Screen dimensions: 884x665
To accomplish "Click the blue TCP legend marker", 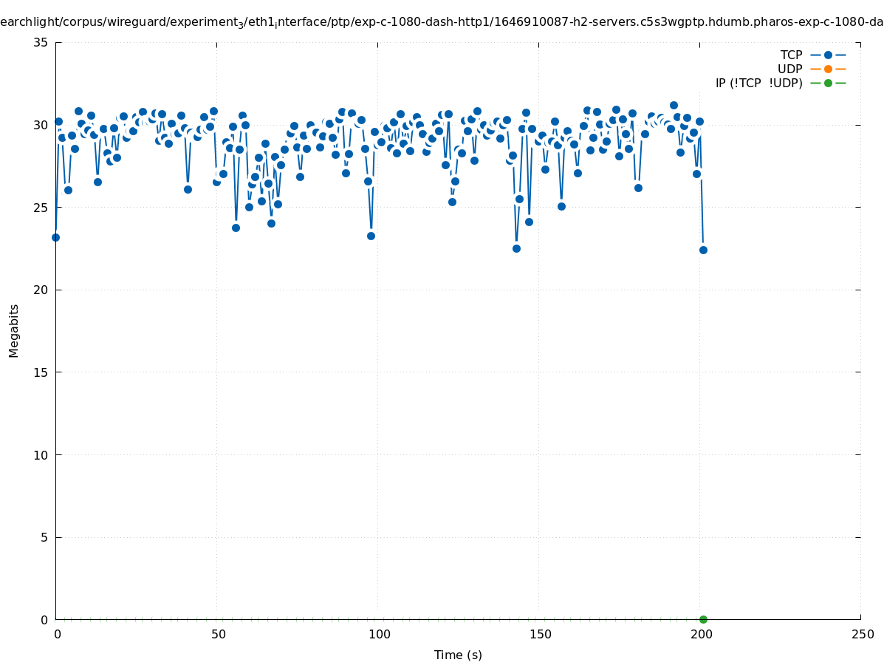I will click(x=828, y=55).
